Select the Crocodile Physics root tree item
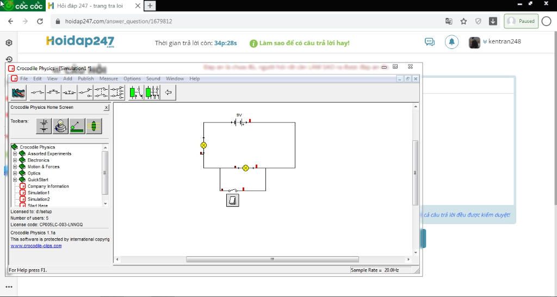This screenshot has height=297, width=557. click(38, 147)
